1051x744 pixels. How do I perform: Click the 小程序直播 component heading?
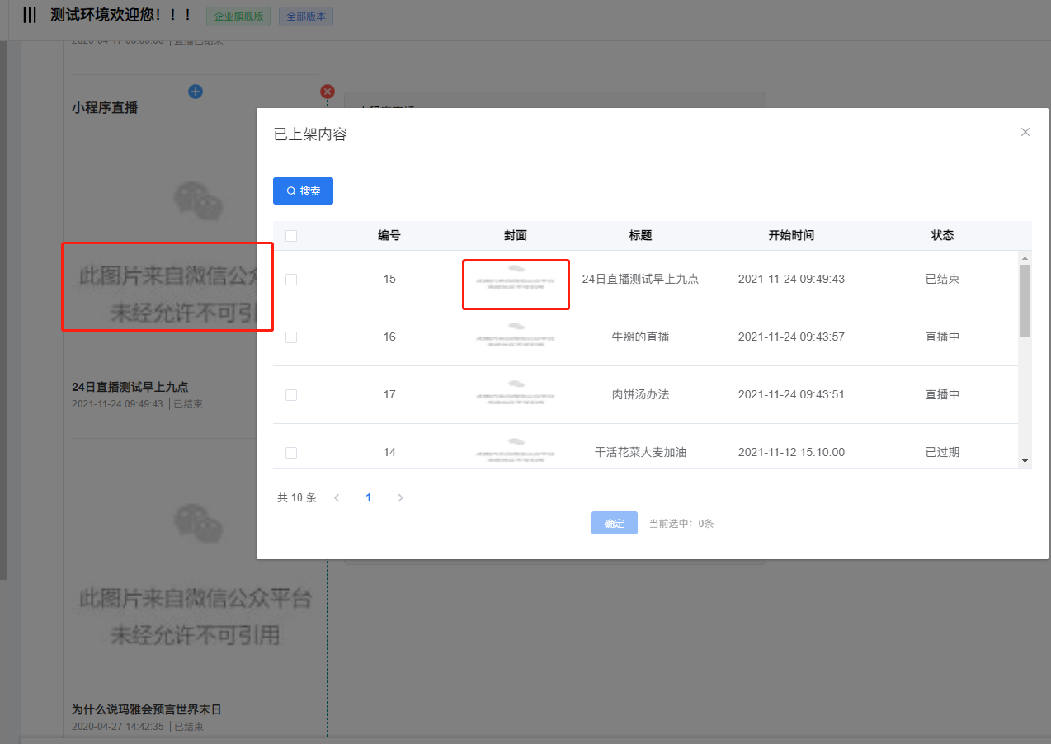click(105, 107)
